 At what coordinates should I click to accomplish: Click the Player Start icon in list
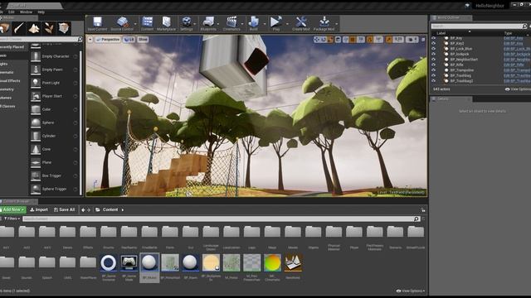(36, 96)
